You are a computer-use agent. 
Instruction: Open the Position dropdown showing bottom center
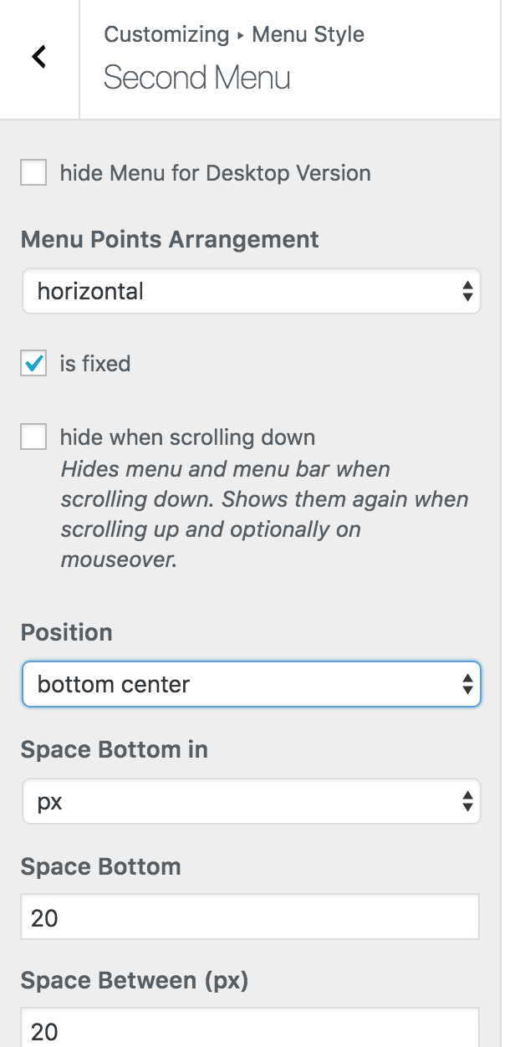[251, 685]
